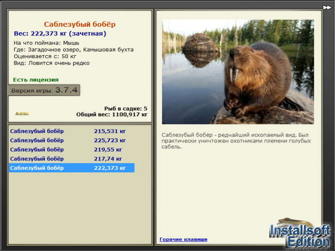This screenshot has width=335, height=251.
Task: Click the На что поймана: Мышь line
Action: (x=46, y=43)
